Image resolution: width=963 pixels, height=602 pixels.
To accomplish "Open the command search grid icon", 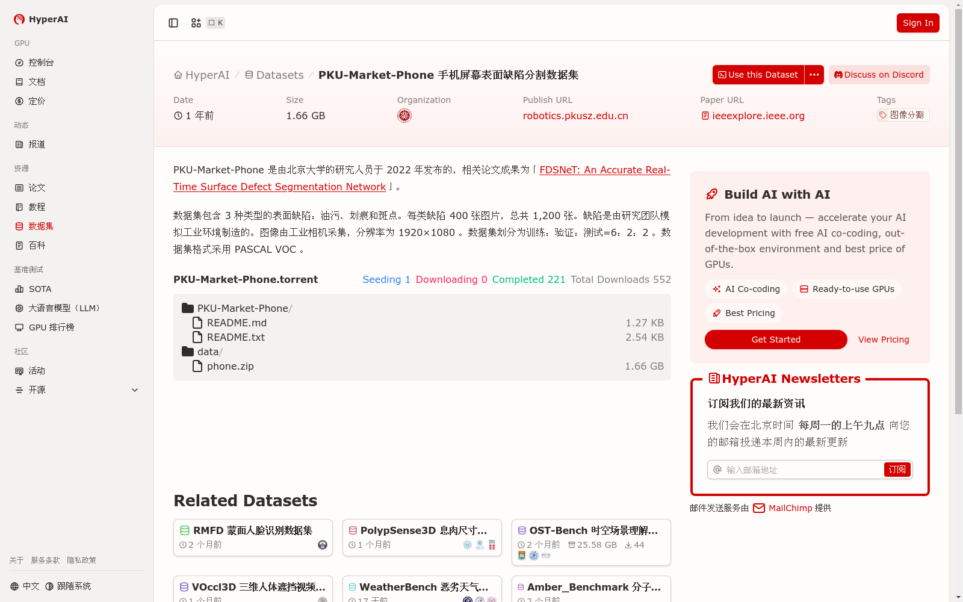I will coord(196,23).
